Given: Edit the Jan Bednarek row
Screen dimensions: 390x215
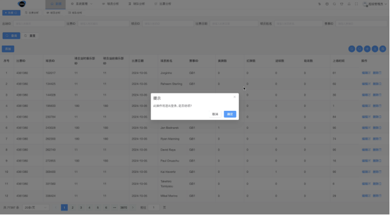Looking at the screenshot, I should click(x=366, y=128).
